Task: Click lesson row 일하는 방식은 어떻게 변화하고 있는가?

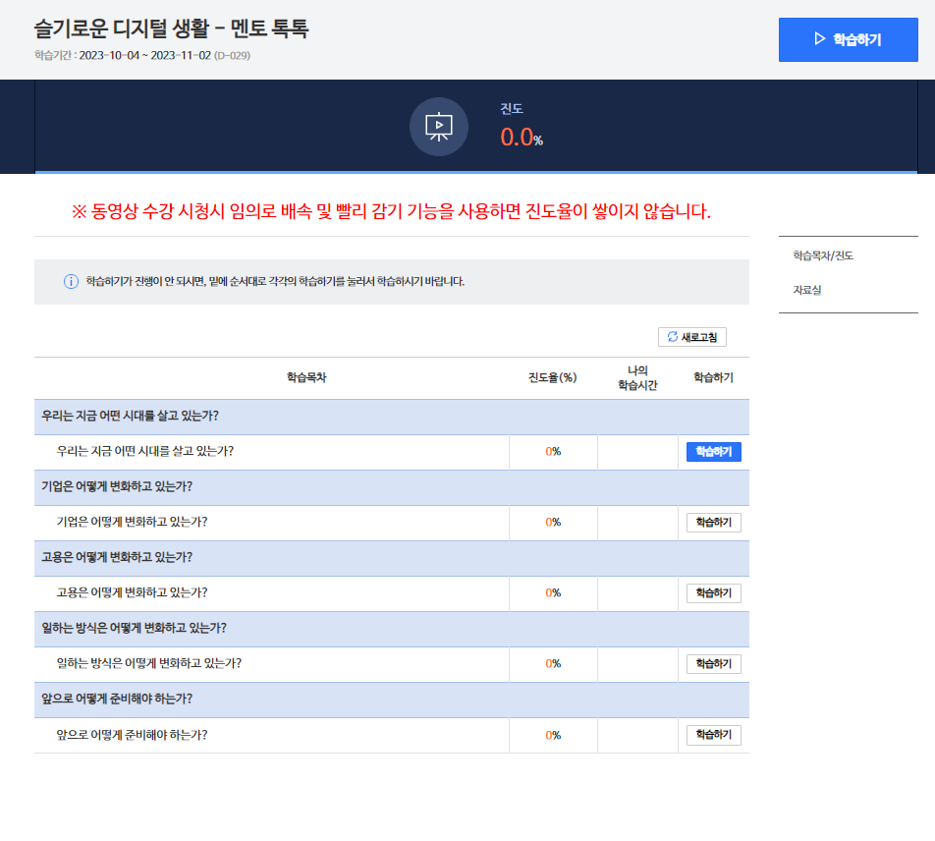Action: pyautogui.click(x=391, y=664)
